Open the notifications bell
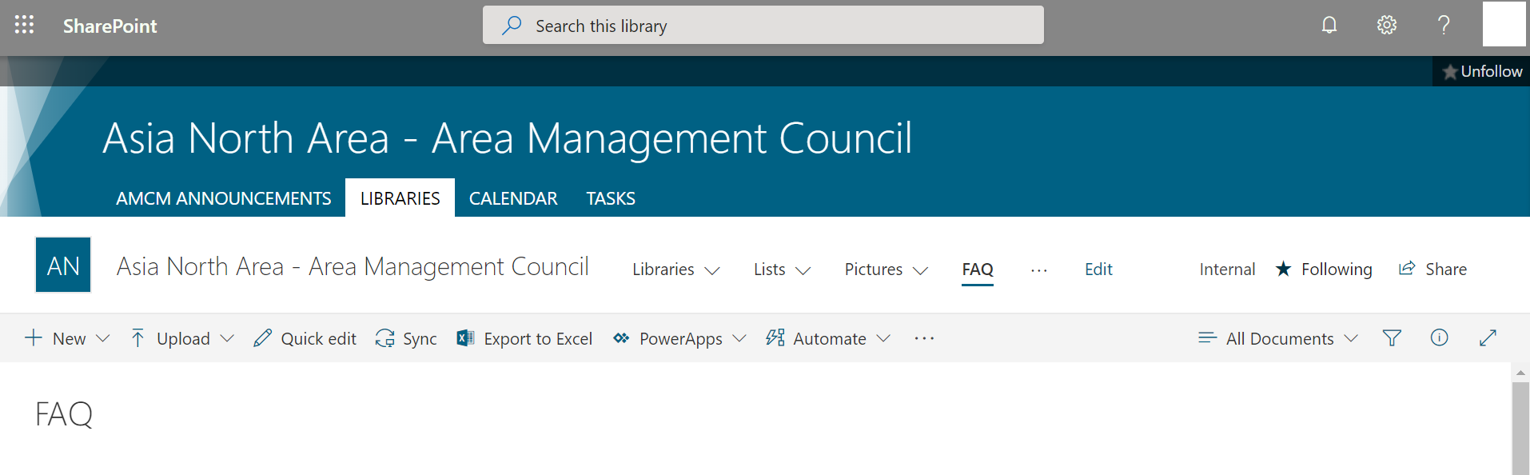The width and height of the screenshot is (1530, 475). [x=1329, y=26]
